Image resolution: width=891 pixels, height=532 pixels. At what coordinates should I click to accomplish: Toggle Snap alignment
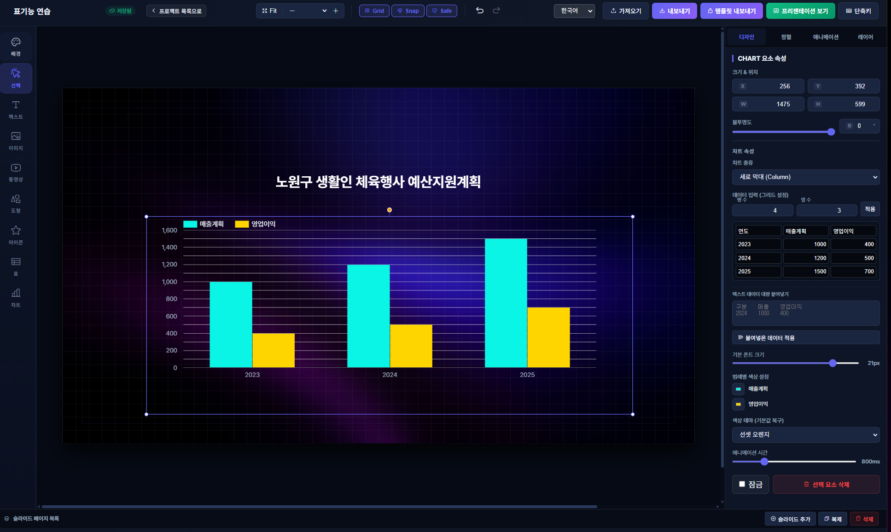point(408,11)
